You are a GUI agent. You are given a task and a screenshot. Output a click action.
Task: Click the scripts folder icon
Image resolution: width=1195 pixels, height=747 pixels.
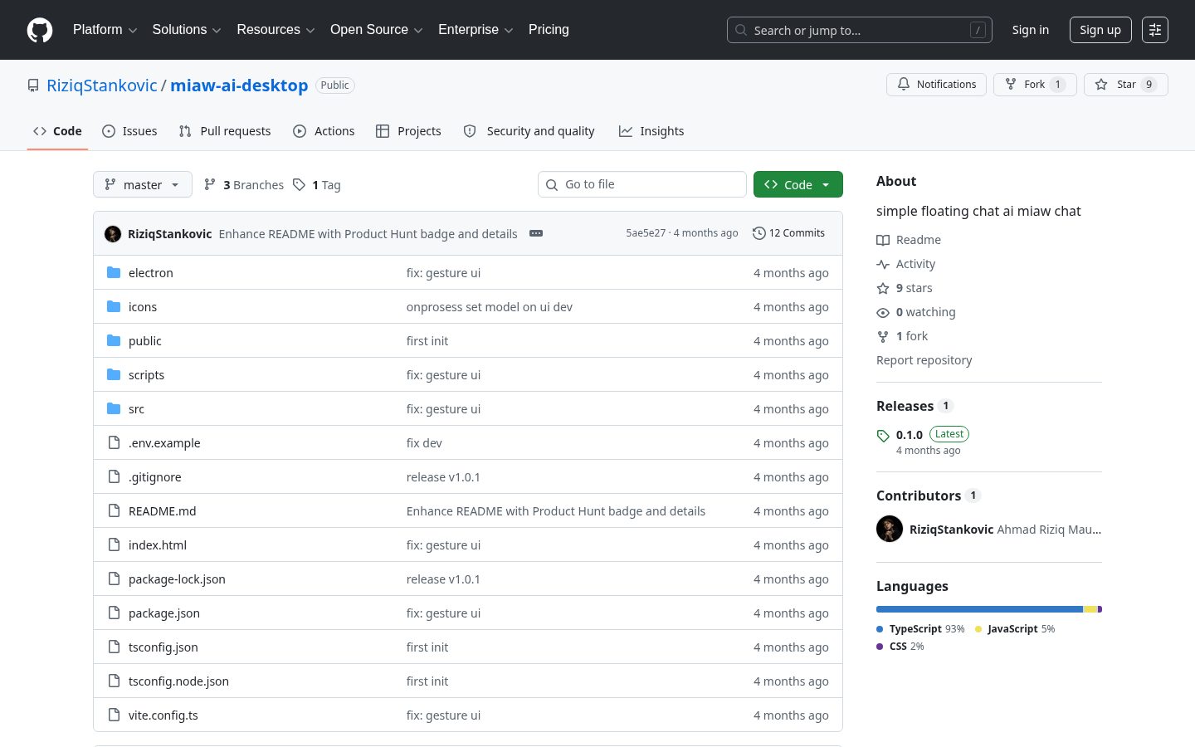(114, 374)
